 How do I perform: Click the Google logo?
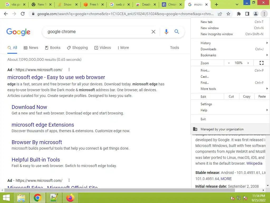coord(18,32)
